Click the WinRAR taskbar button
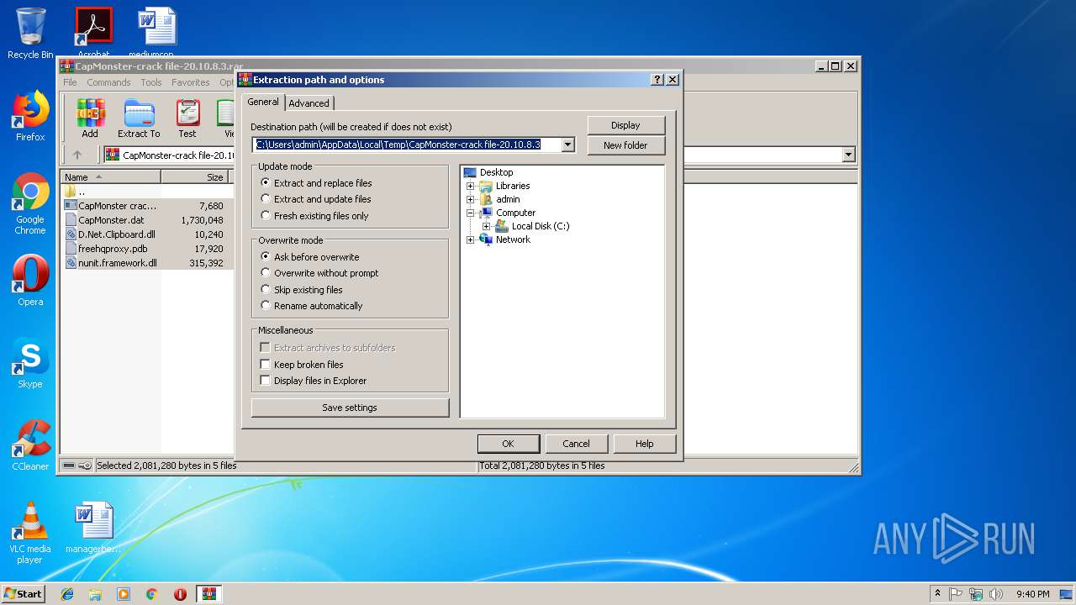Viewport: 1076px width, 605px height. (209, 594)
